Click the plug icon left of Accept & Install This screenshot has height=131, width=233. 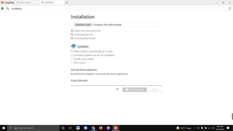click(x=117, y=90)
